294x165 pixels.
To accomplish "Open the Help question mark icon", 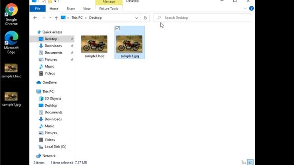I will click(251, 8).
